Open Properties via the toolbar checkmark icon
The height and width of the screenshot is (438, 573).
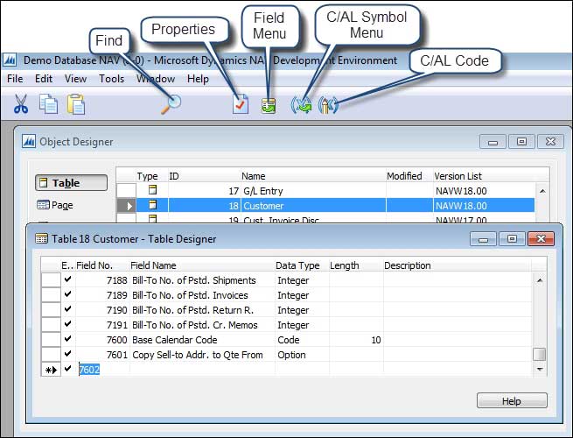241,104
